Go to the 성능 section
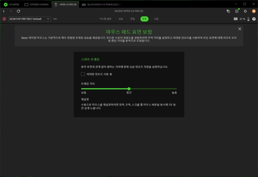The width and height of the screenshot is (258, 177). pos(121,19)
